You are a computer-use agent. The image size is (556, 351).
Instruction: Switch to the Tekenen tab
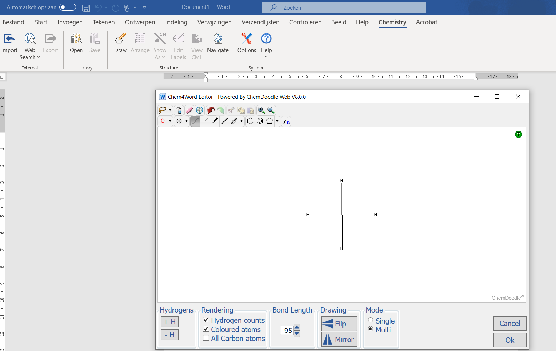tap(104, 22)
